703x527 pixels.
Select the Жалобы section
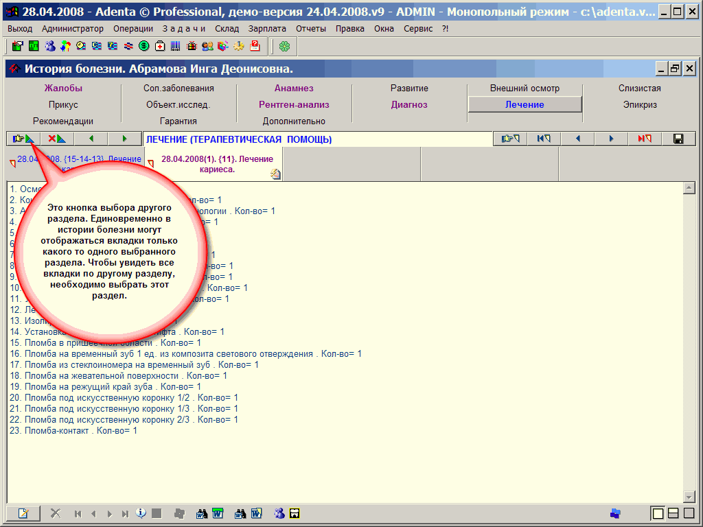coord(63,89)
